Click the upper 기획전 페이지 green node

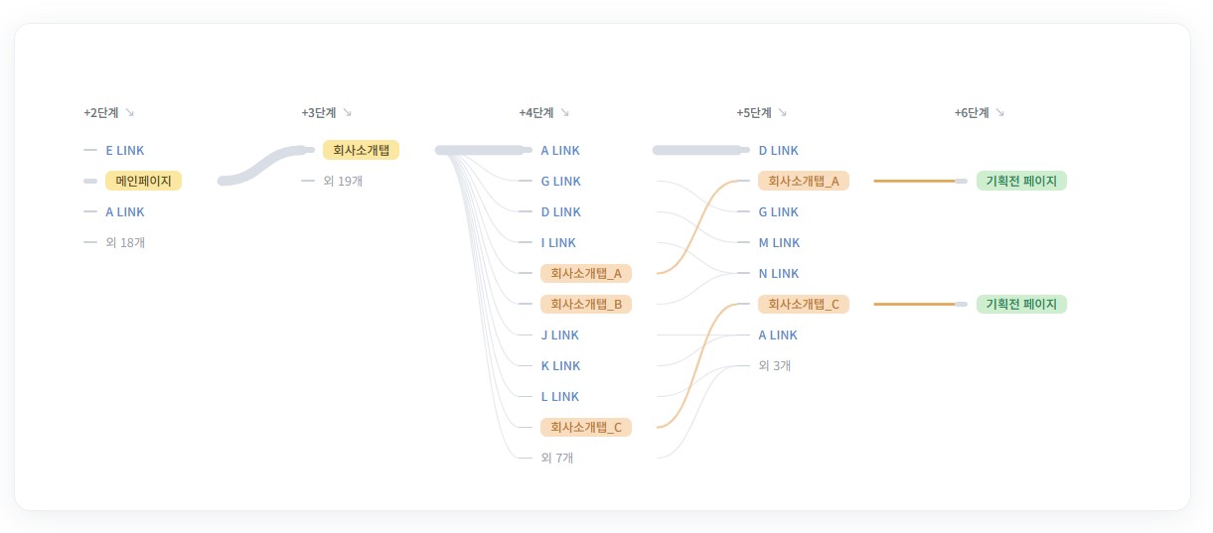[1021, 181]
